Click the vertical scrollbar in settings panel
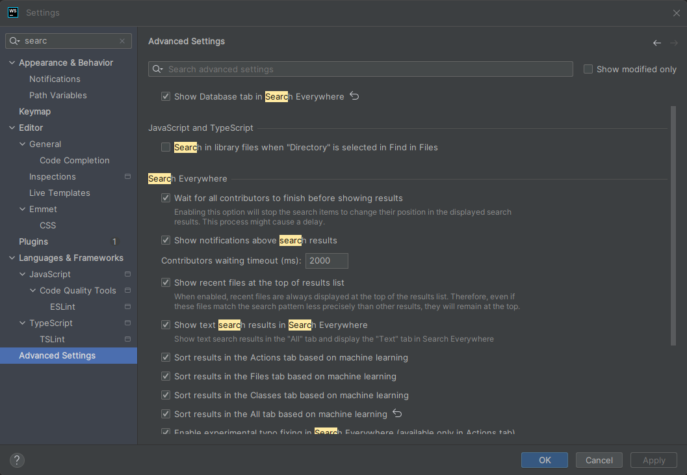The image size is (687, 475). (673, 225)
